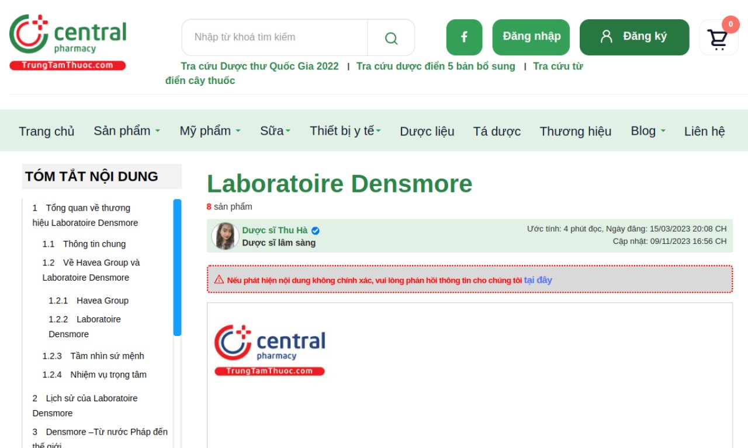748x448 pixels.
Task: Click the Đăng ký text label
Action: pyautogui.click(x=645, y=36)
